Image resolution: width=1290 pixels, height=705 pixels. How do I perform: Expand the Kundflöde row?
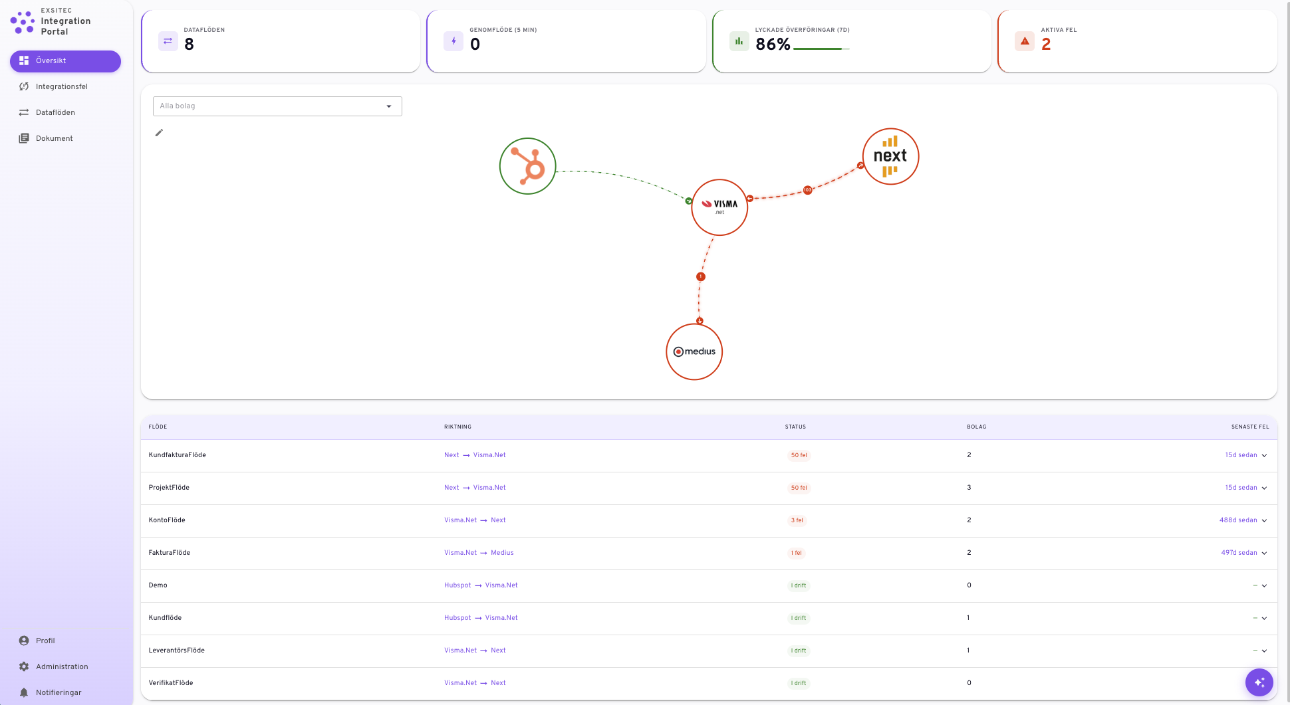tap(1264, 619)
